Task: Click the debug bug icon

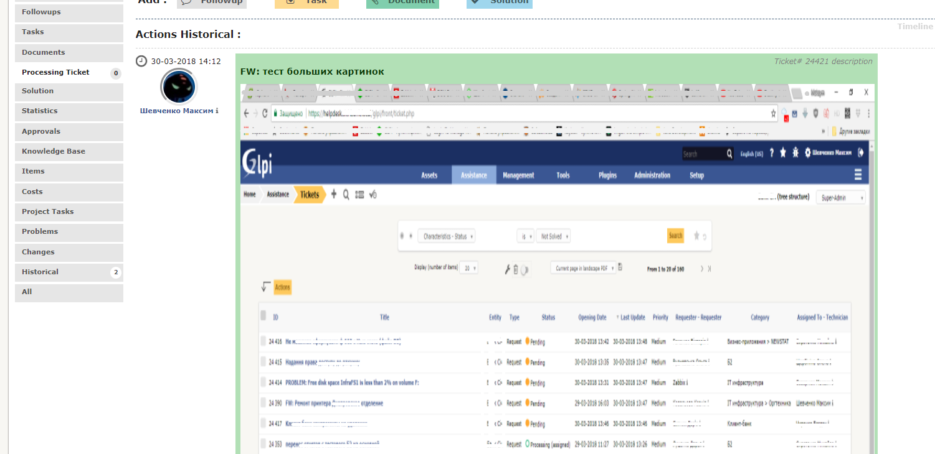Action: pos(795,152)
